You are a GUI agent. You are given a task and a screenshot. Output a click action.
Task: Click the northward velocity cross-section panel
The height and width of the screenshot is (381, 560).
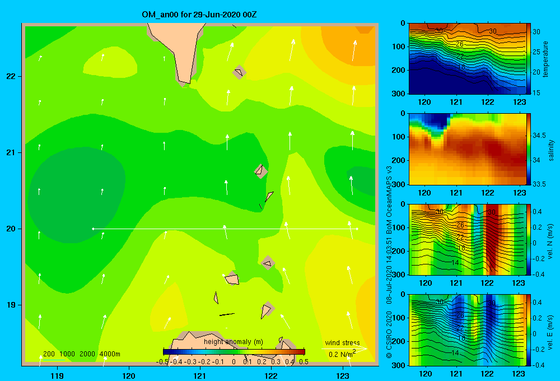coord(467,239)
